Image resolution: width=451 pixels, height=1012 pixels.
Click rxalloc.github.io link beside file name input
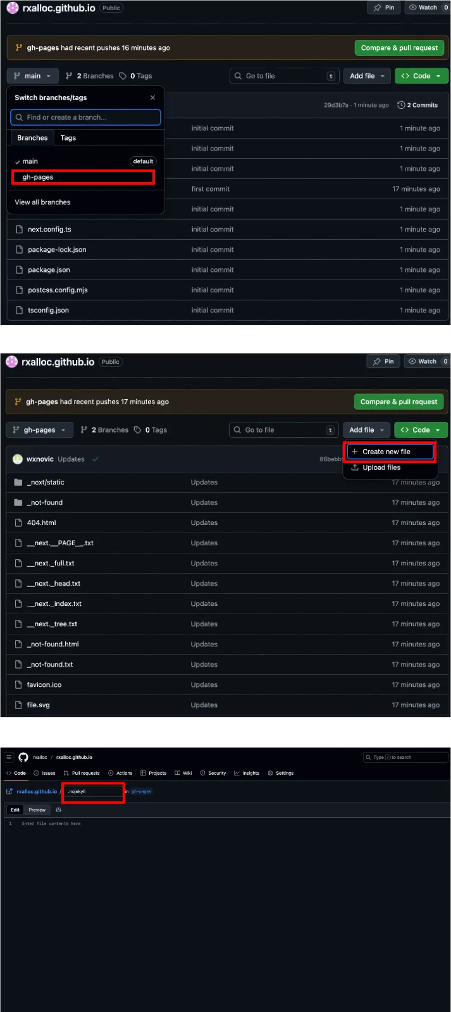[37, 791]
